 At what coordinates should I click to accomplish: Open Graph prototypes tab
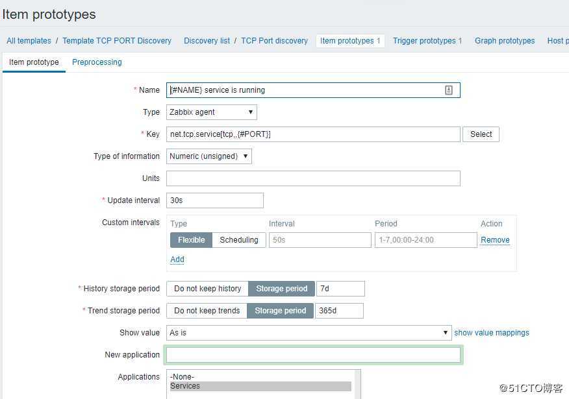pos(505,41)
